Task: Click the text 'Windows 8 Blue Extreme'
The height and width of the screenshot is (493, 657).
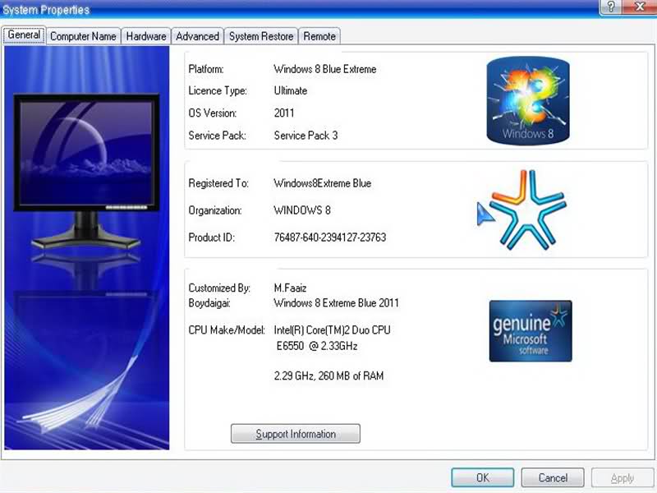Action: click(324, 69)
